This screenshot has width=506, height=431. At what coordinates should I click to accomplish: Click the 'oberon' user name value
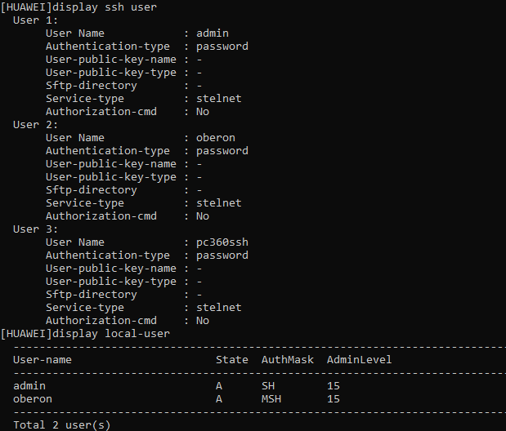[x=216, y=138]
